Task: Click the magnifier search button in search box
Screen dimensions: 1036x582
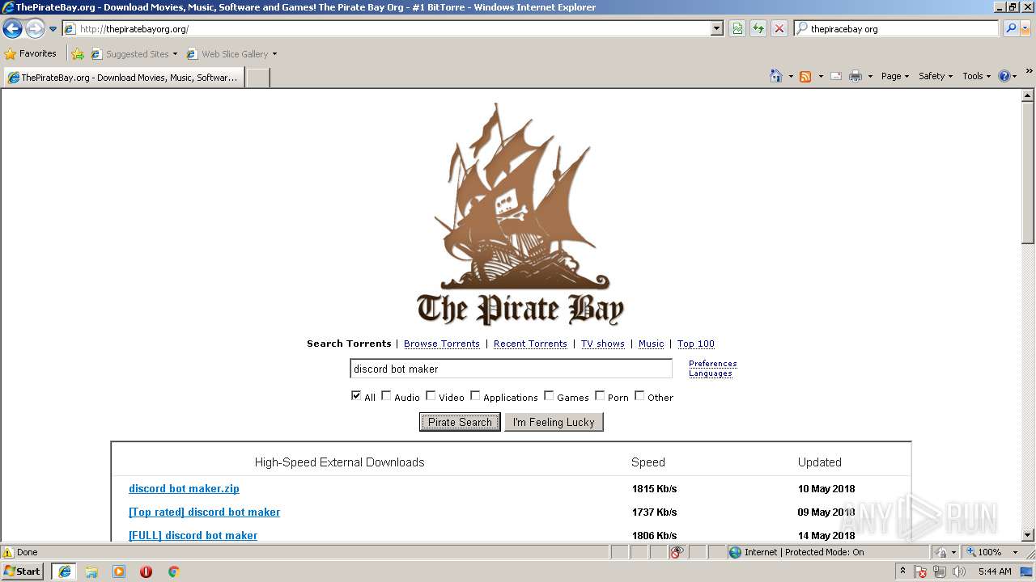Action: coord(1011,28)
